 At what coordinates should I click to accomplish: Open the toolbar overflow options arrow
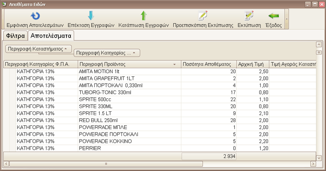[286, 19]
